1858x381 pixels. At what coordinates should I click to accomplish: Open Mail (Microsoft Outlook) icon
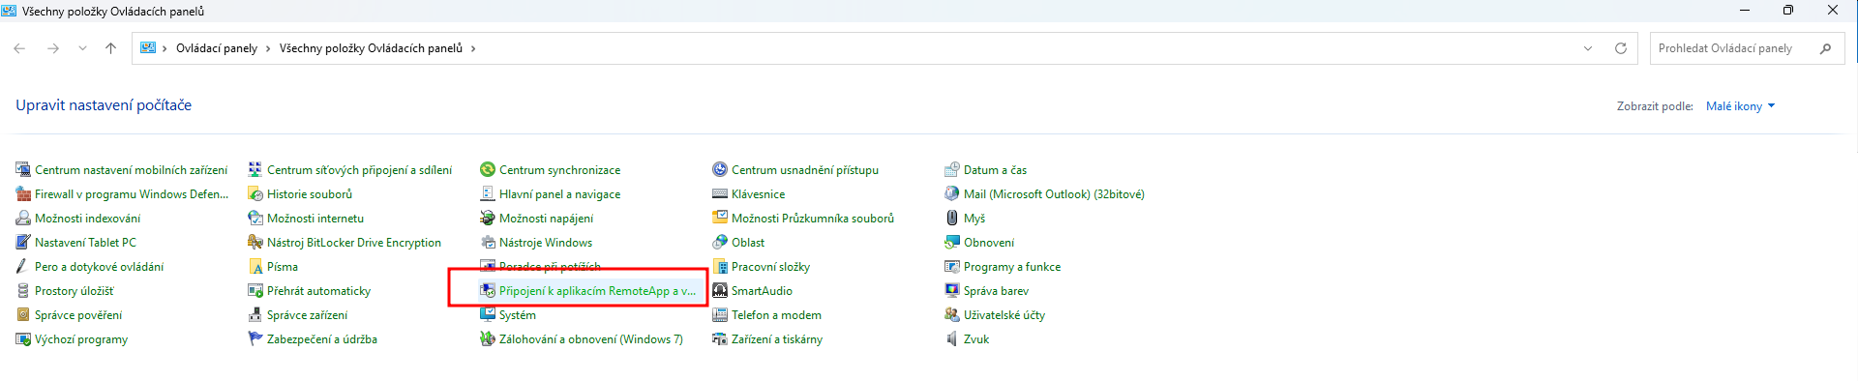(952, 193)
